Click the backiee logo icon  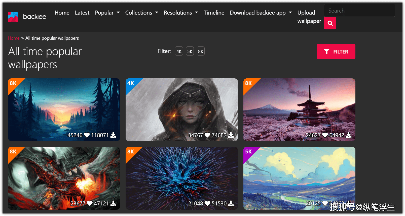(x=13, y=17)
